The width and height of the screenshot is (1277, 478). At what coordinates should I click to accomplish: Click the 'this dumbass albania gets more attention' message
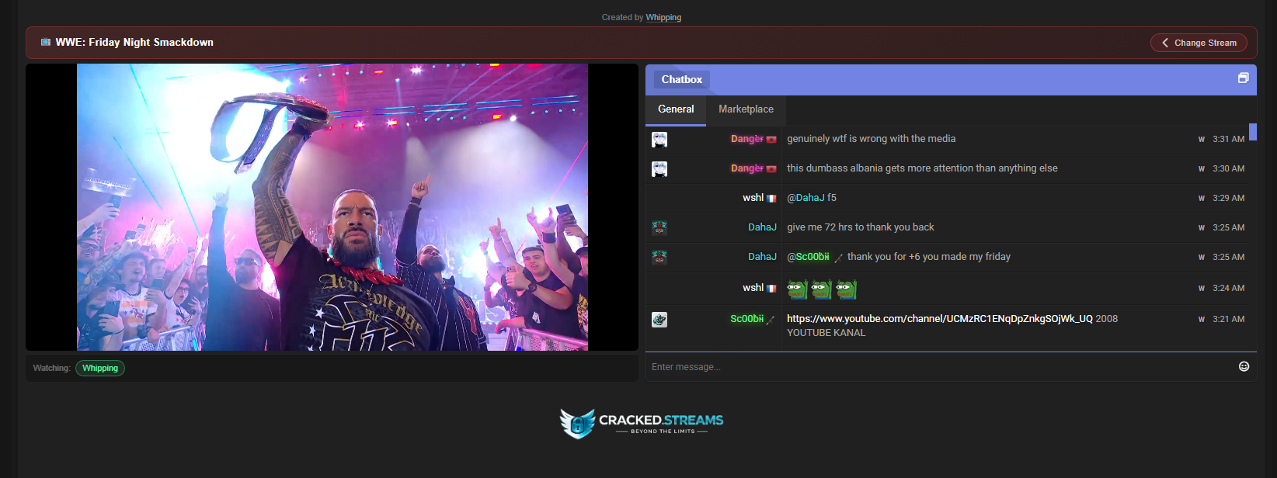922,168
